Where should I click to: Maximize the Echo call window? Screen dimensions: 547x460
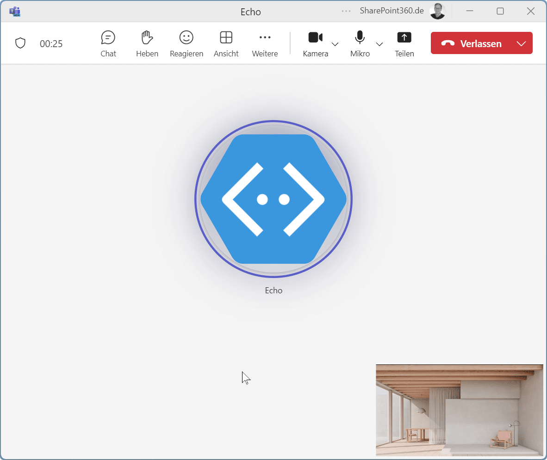(x=500, y=11)
